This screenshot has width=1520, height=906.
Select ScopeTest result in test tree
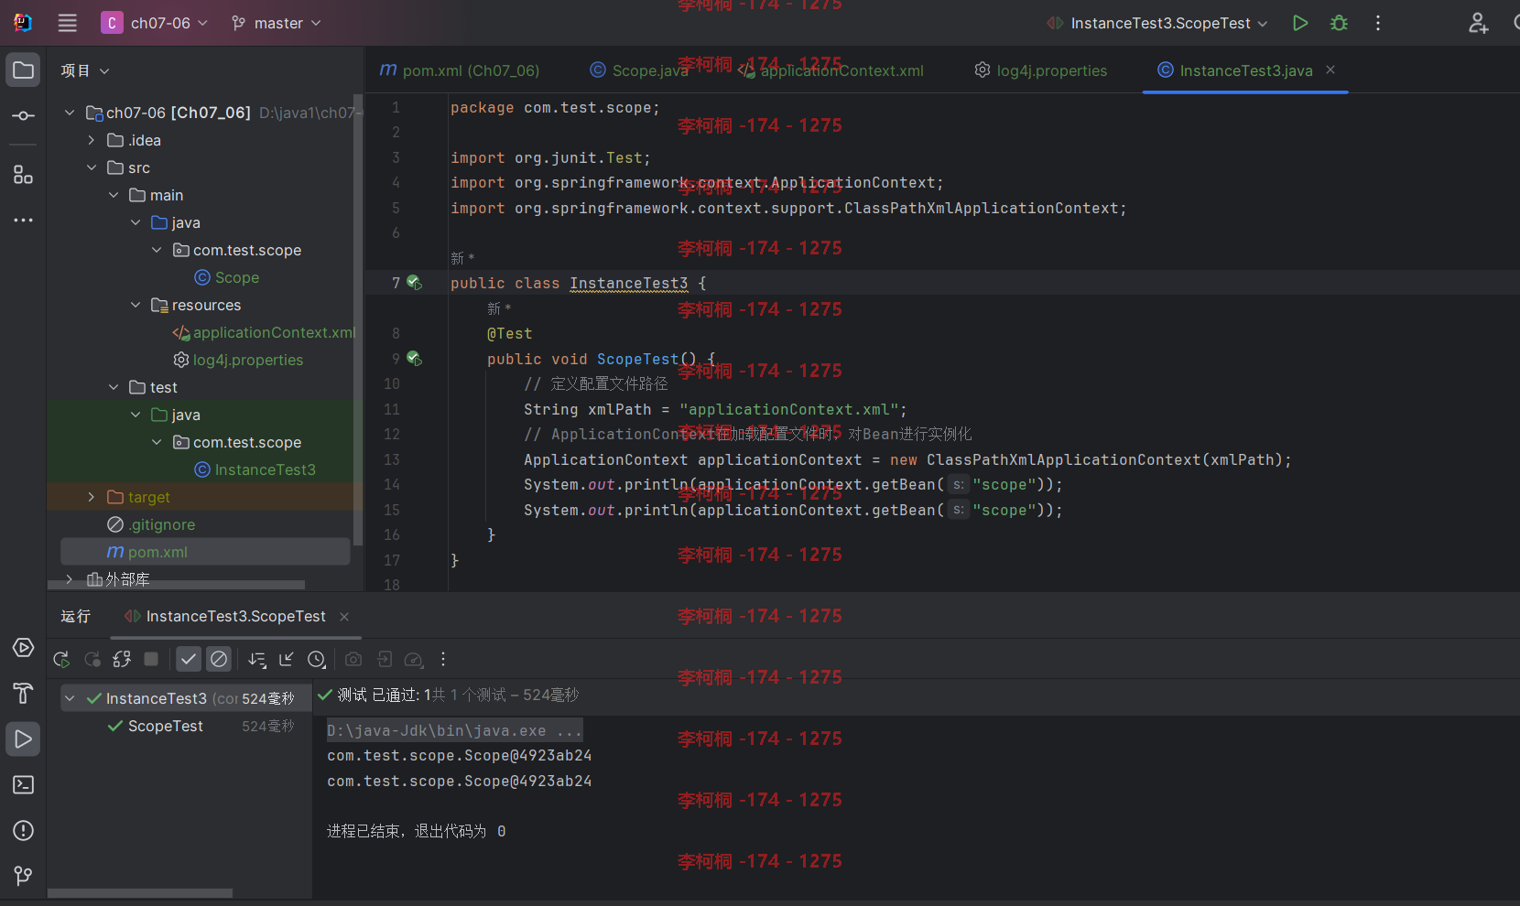click(x=166, y=726)
